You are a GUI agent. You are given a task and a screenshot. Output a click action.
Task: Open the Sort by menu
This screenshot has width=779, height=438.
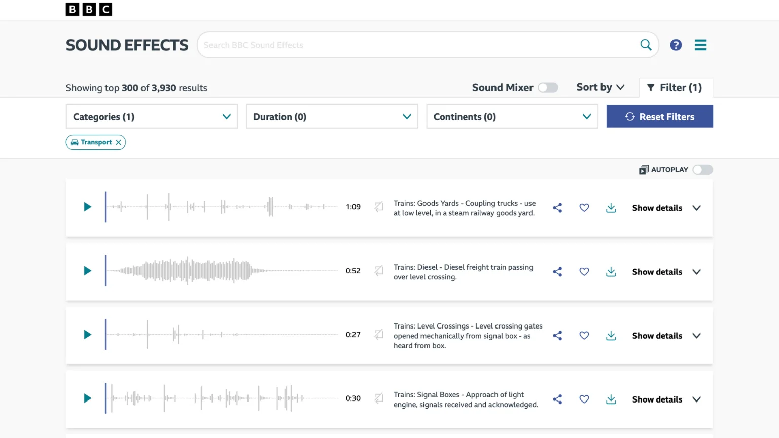pos(600,87)
